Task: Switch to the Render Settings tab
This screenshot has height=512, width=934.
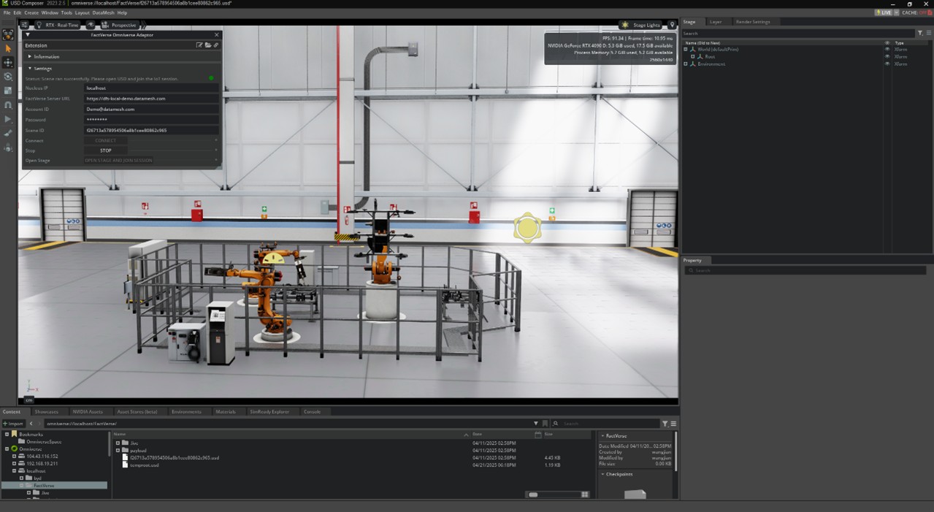Action: pos(752,22)
